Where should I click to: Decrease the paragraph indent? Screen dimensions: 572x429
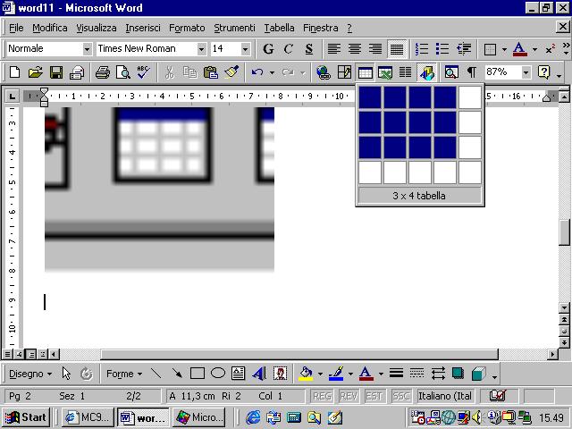(x=463, y=48)
